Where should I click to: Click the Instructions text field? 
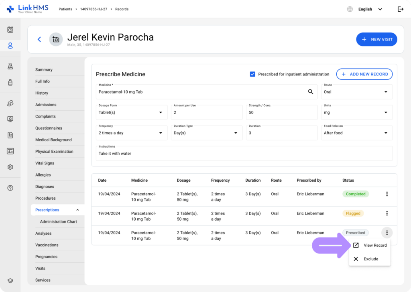point(244,153)
